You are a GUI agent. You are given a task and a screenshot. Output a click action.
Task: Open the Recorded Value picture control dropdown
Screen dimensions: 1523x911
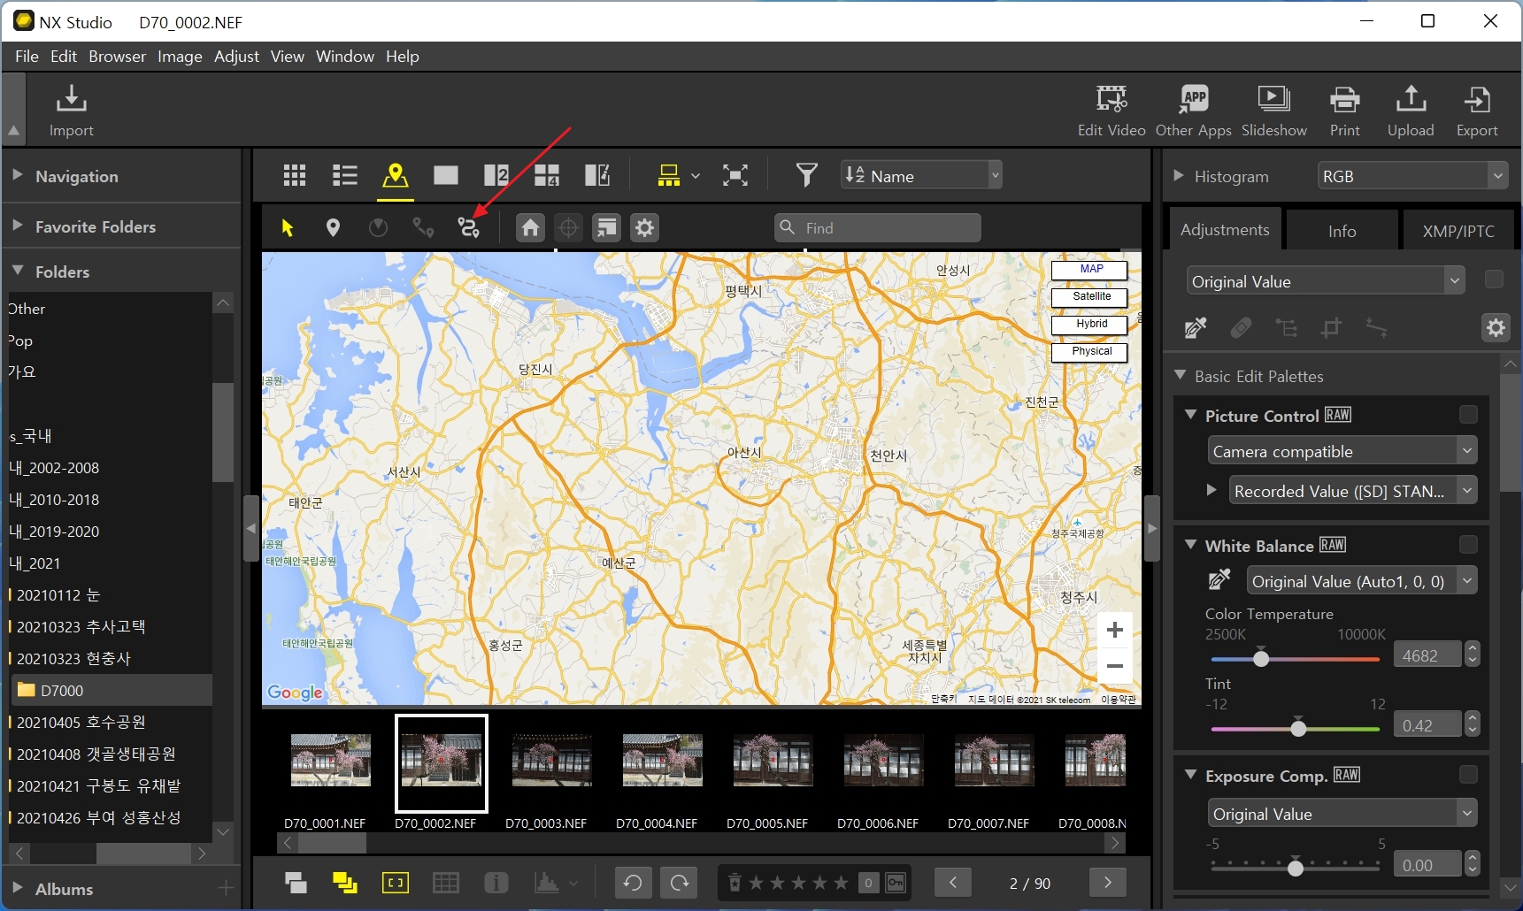point(1353,491)
